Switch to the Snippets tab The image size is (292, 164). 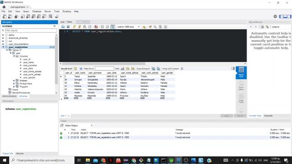click(x=268, y=116)
